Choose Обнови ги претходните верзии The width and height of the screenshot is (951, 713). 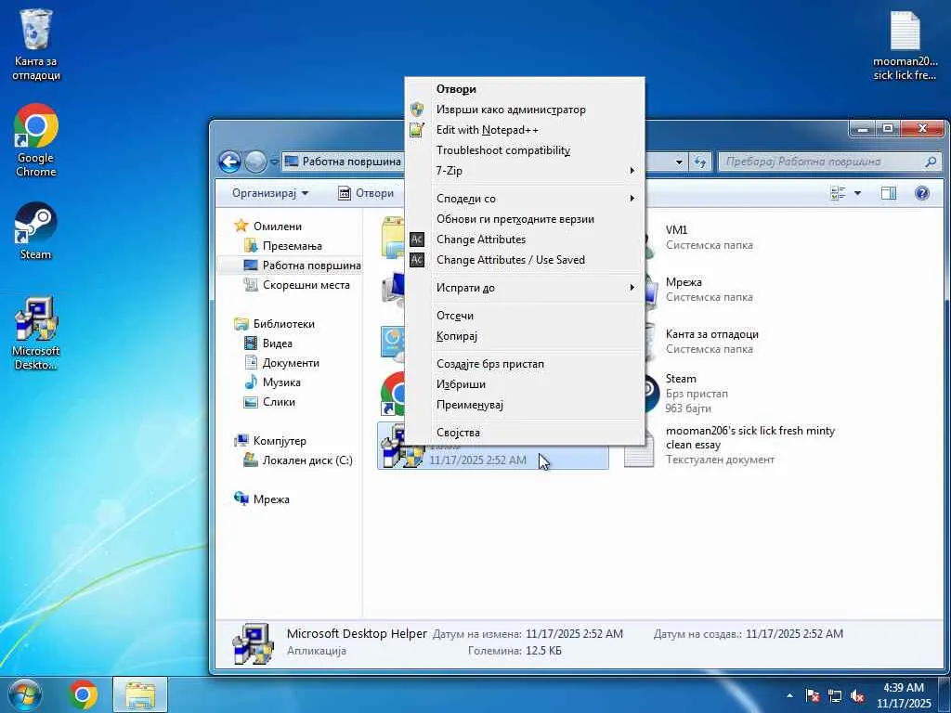(x=525, y=219)
